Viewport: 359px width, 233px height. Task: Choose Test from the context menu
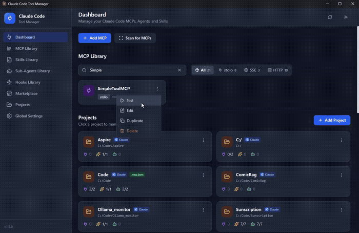(139, 101)
